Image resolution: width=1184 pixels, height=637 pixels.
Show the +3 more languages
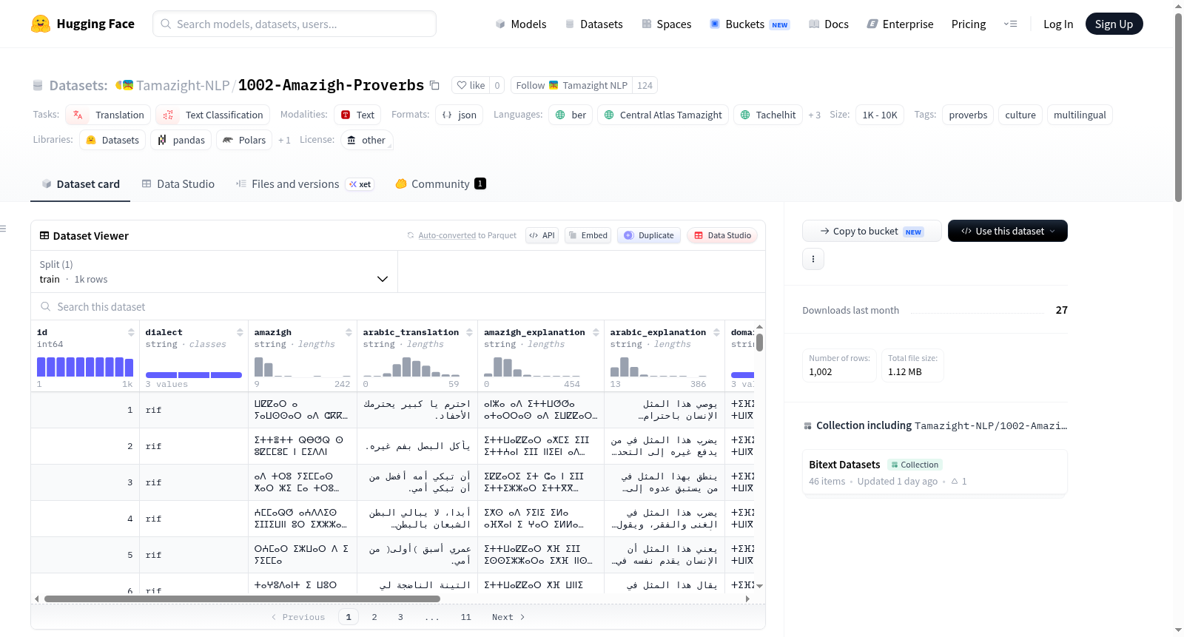point(814,115)
